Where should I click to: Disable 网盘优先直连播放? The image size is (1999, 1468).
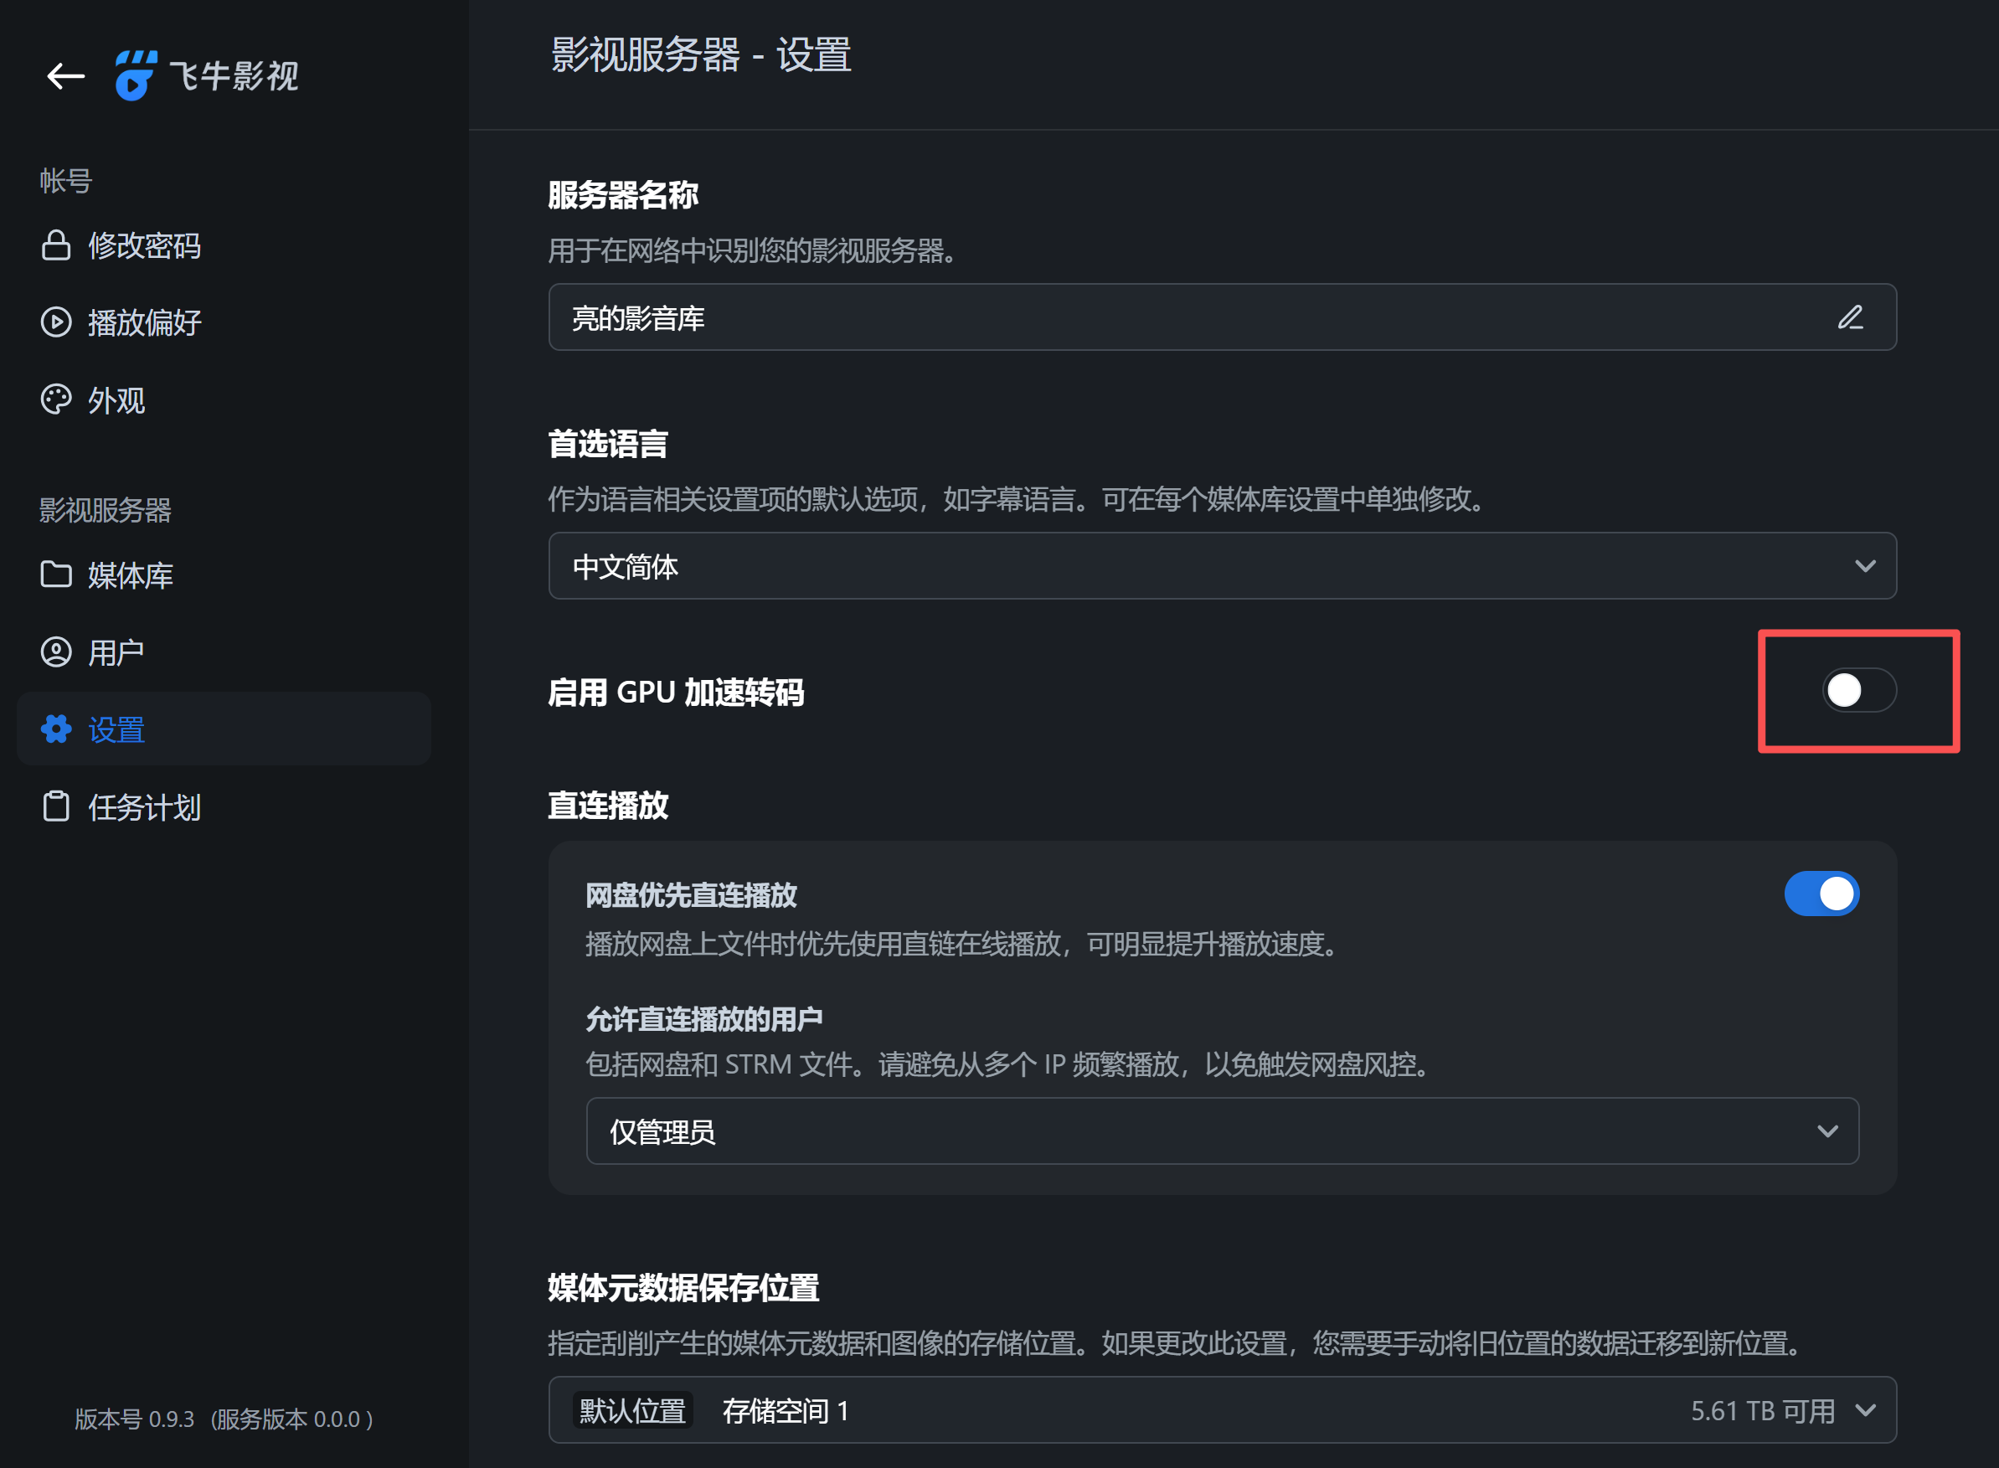(1821, 894)
